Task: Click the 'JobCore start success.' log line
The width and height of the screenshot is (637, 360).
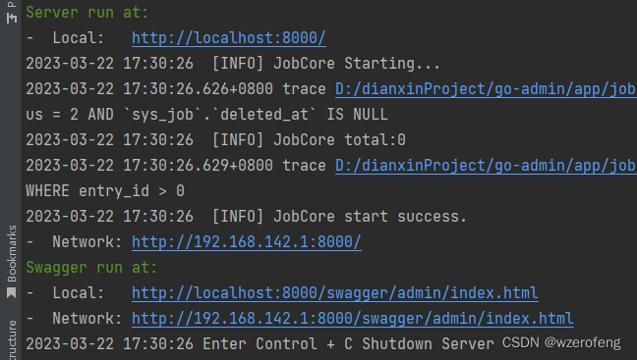Action: point(246,217)
